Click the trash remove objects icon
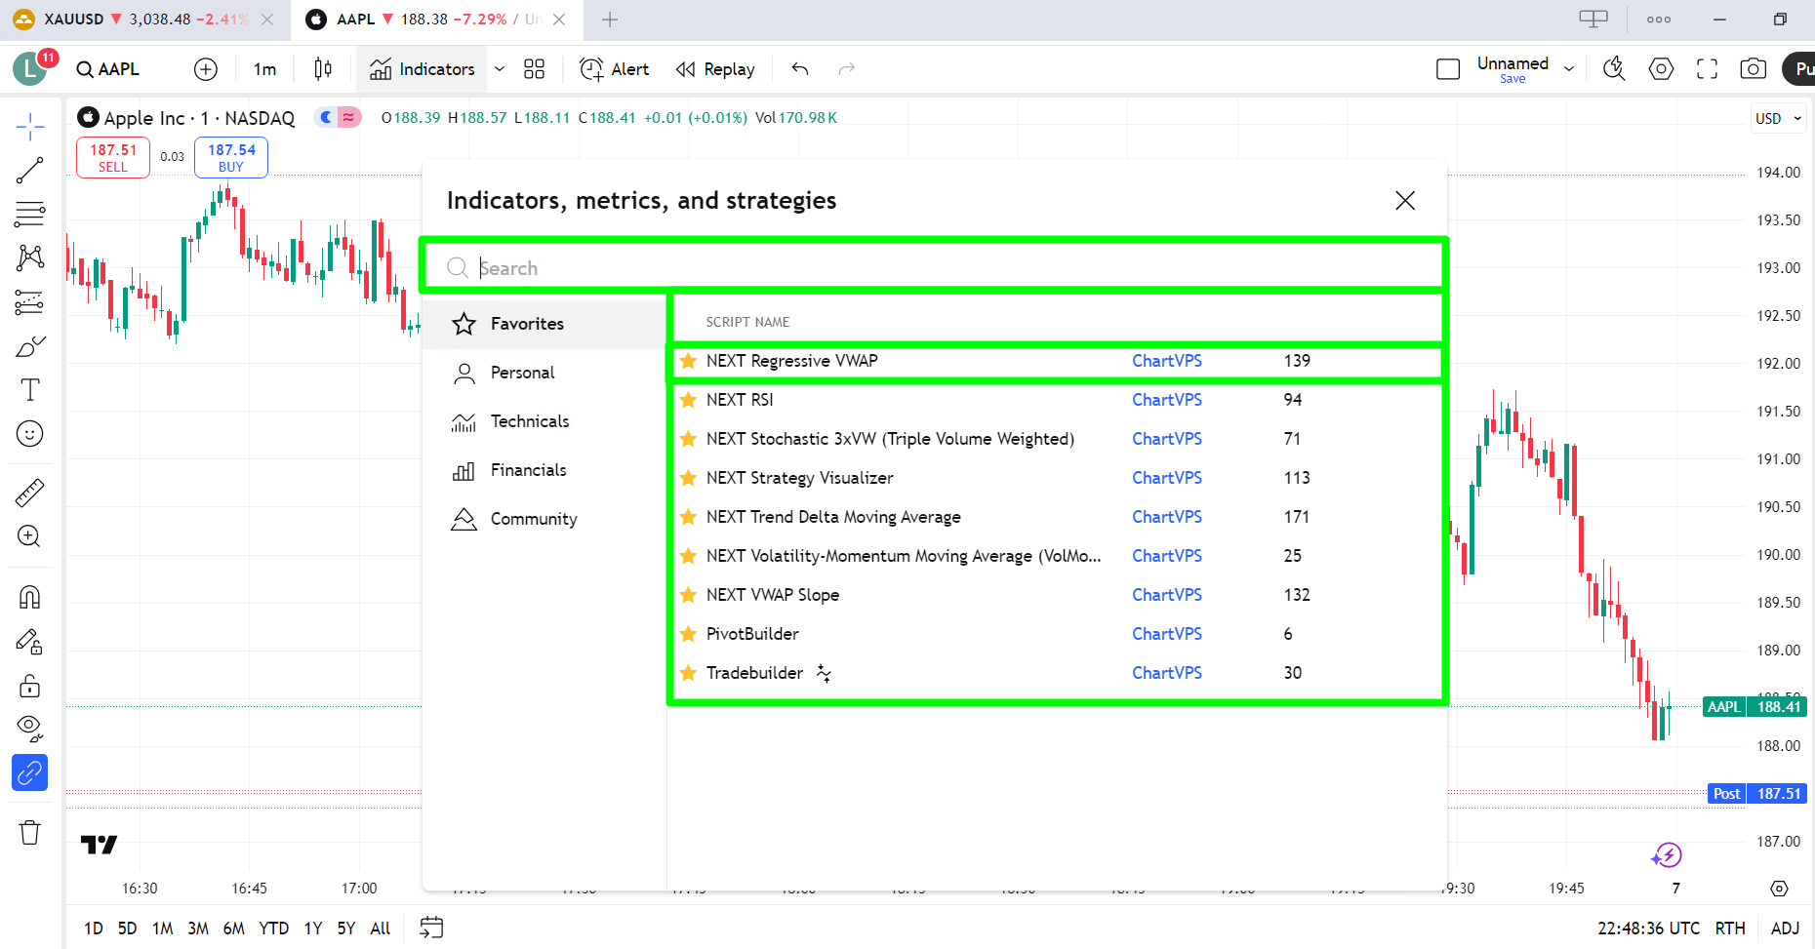Screen dimensions: 1815x949 30,832
